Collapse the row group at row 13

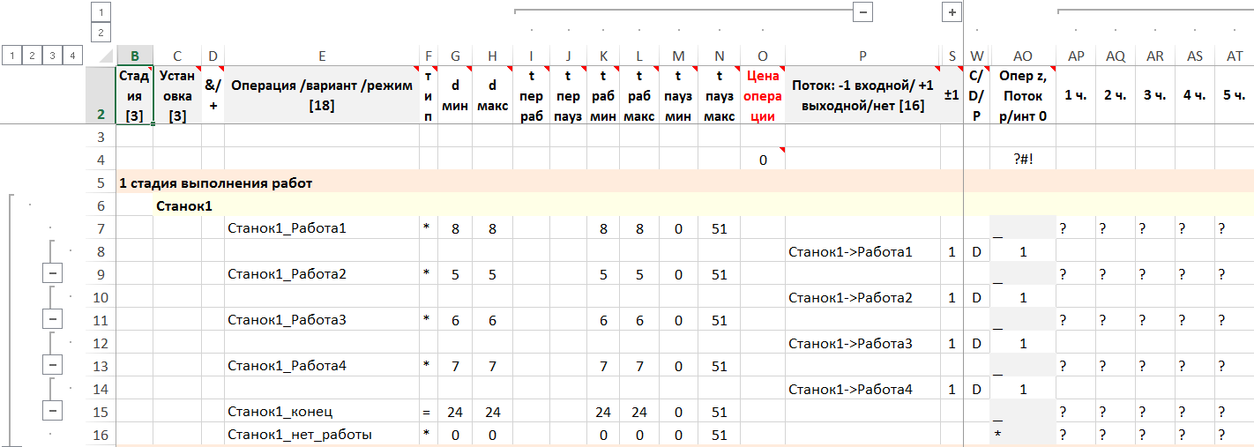coord(52,366)
